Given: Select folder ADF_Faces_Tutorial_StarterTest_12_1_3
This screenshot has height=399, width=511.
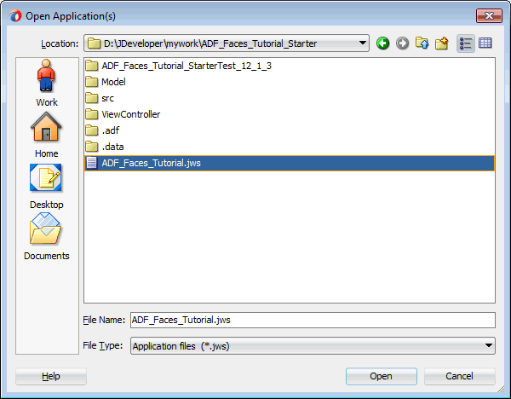Looking at the screenshot, I should click(187, 66).
